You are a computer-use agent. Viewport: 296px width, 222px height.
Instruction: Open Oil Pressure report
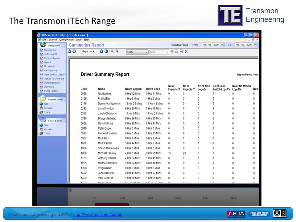click(51, 70)
